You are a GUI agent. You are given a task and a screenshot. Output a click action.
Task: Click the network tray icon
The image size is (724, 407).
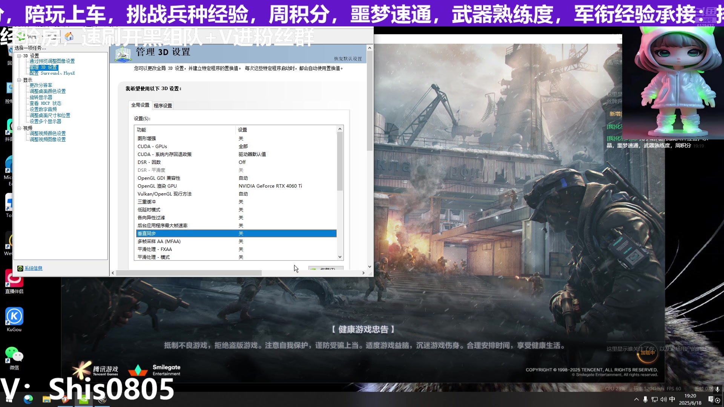click(654, 399)
